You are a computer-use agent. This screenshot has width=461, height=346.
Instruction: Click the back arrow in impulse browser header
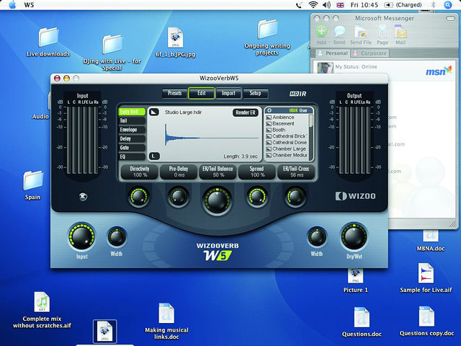[269, 110]
